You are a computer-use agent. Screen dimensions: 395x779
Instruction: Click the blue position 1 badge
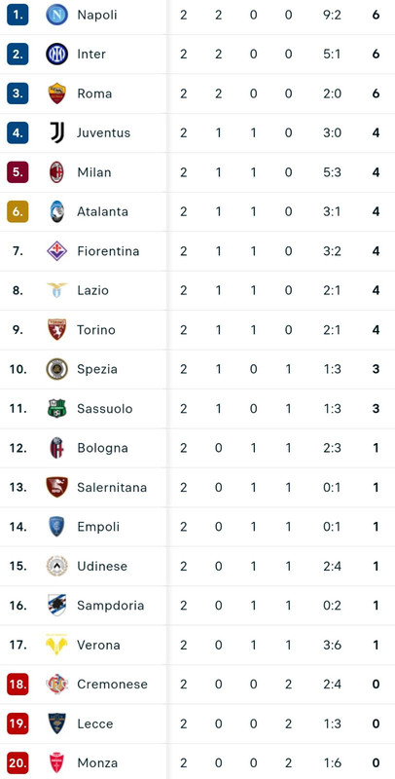(18, 15)
